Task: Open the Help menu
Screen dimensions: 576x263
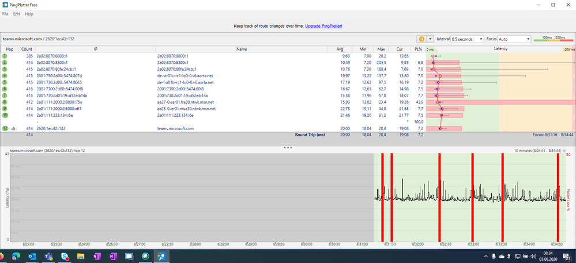Action: pos(29,14)
